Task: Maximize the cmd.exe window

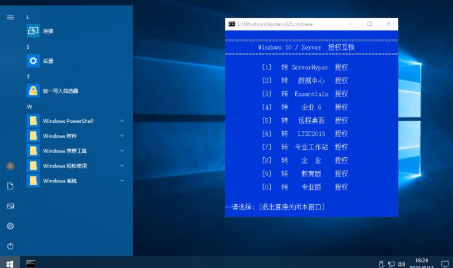Action: click(x=369, y=24)
